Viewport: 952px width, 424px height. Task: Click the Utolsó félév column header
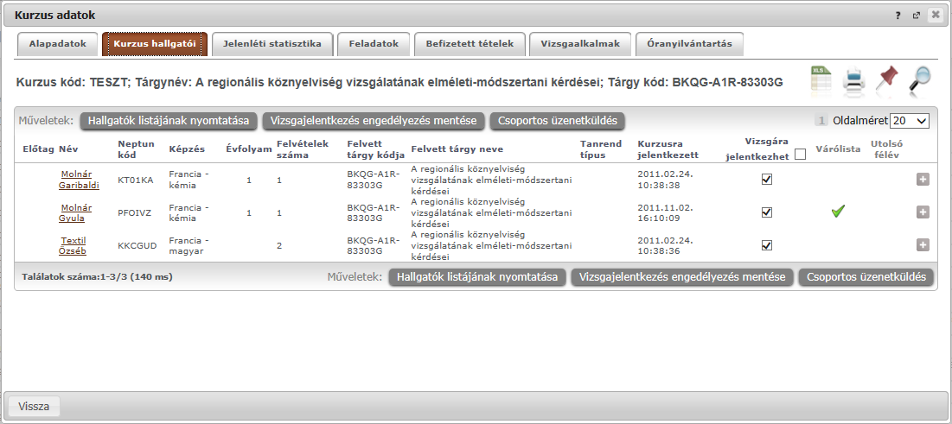pyautogui.click(x=885, y=149)
